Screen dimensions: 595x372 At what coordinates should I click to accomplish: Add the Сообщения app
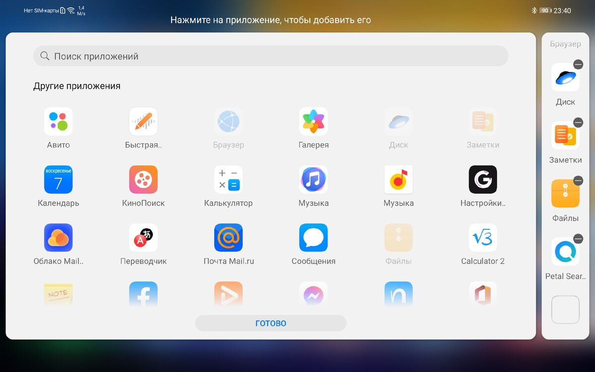(313, 238)
